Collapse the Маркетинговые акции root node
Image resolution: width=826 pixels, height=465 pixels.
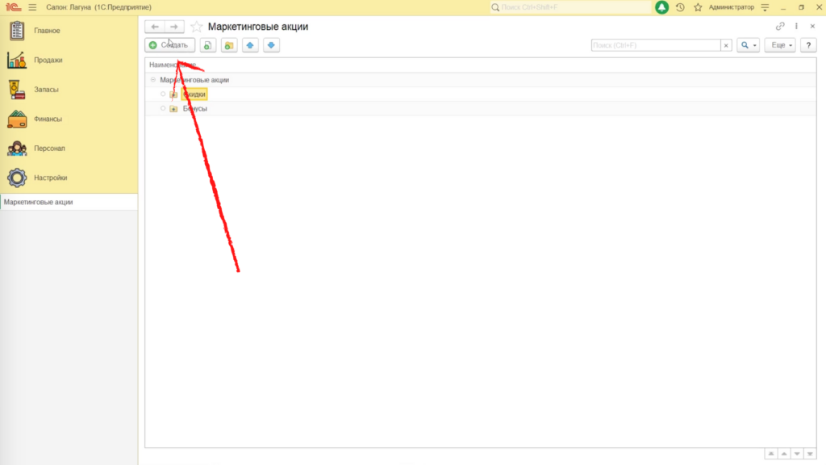click(x=153, y=80)
